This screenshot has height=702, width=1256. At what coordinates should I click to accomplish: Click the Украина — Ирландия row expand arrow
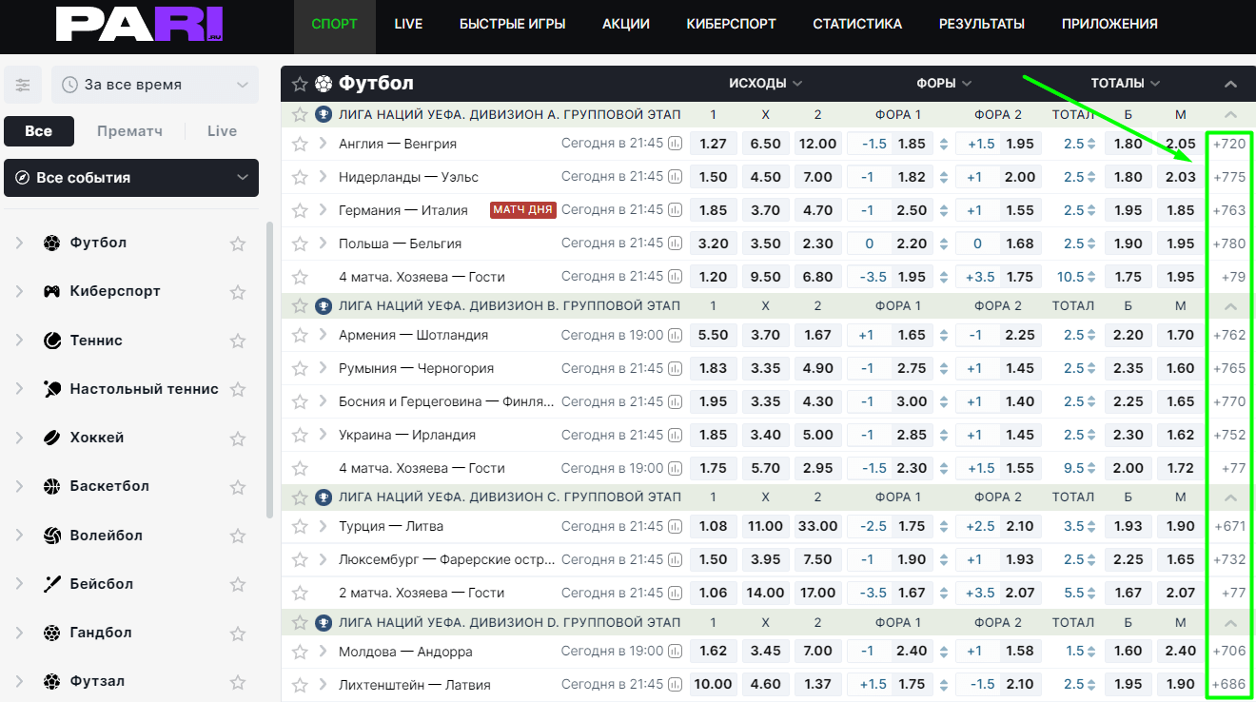pyautogui.click(x=323, y=435)
